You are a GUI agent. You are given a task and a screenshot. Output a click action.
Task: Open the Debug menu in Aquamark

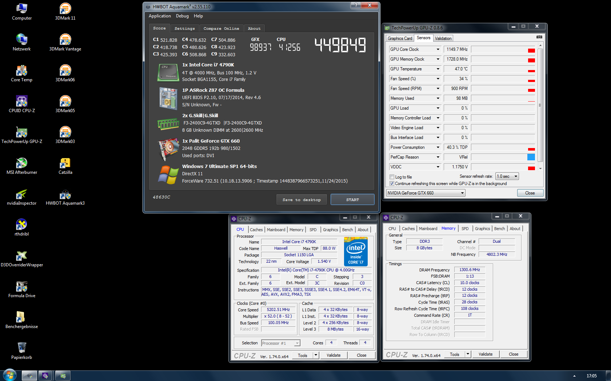[x=182, y=16]
